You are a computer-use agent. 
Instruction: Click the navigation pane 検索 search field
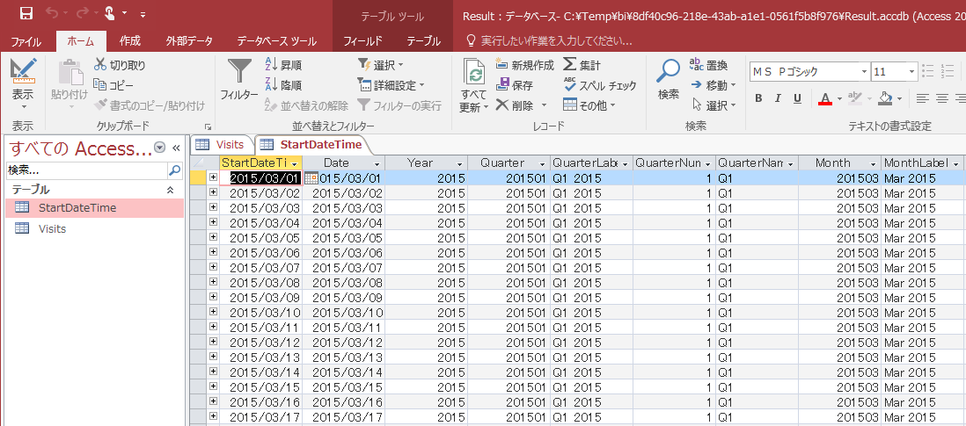(86, 170)
